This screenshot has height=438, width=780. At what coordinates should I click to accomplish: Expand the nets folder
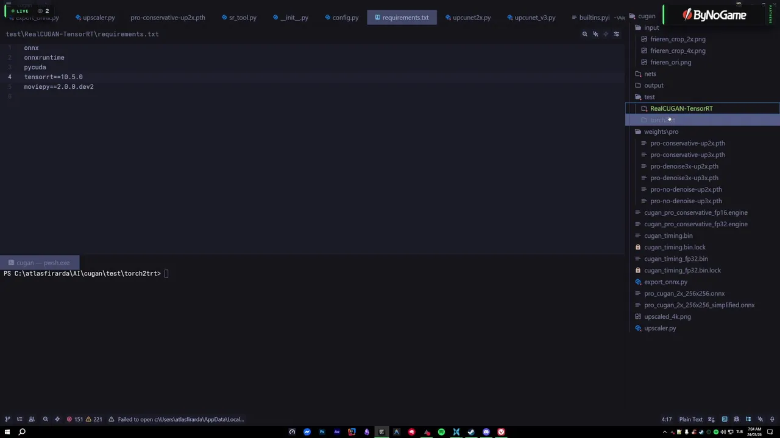pyautogui.click(x=646, y=74)
